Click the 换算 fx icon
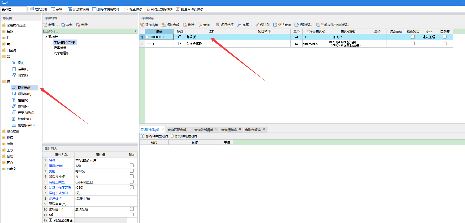465x223 pixels. point(239,25)
